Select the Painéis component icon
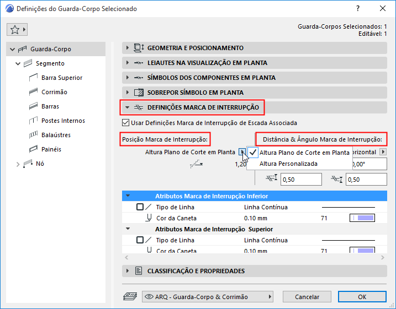Image resolution: width=396 pixels, height=309 pixels. coord(32,149)
